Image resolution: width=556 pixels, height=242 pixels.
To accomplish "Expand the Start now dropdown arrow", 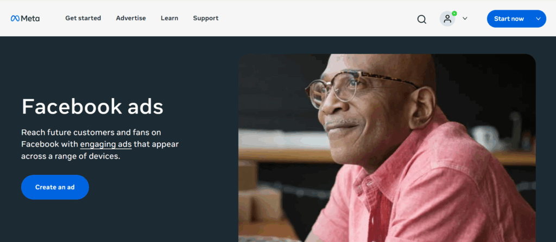I will tap(538, 19).
